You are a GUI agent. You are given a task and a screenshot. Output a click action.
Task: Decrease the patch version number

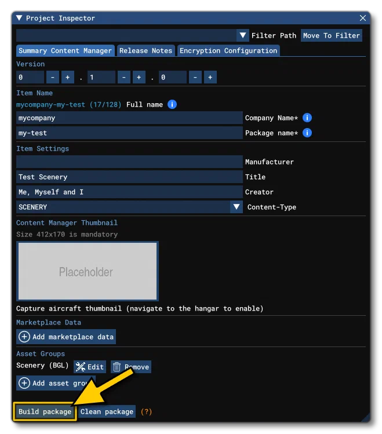[x=195, y=77]
